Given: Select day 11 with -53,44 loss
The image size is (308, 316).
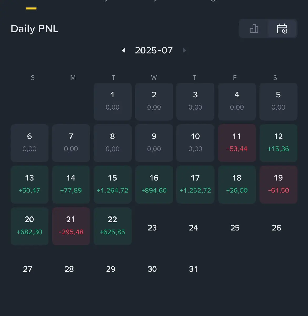Looking at the screenshot, I should [x=237, y=143].
